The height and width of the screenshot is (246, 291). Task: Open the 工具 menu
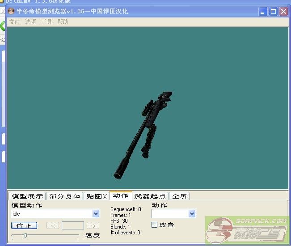[46, 21]
